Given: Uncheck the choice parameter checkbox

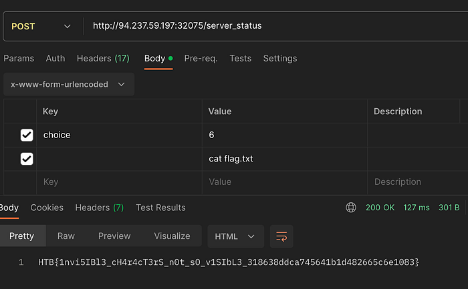Looking at the screenshot, I should tap(27, 135).
